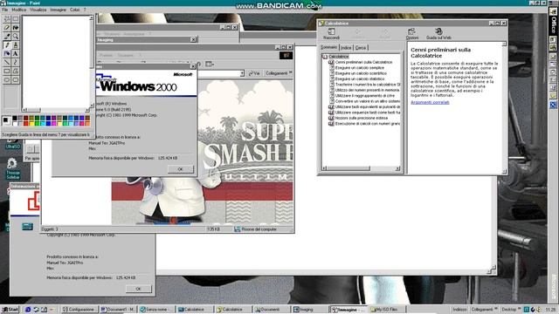Select the rectangular selection tool in Paint
This screenshot has width=559, height=314.
[16, 19]
